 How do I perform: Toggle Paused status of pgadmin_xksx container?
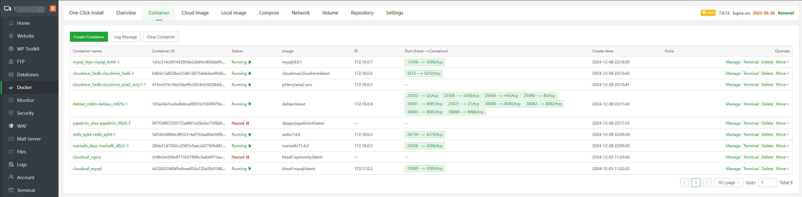click(x=240, y=123)
